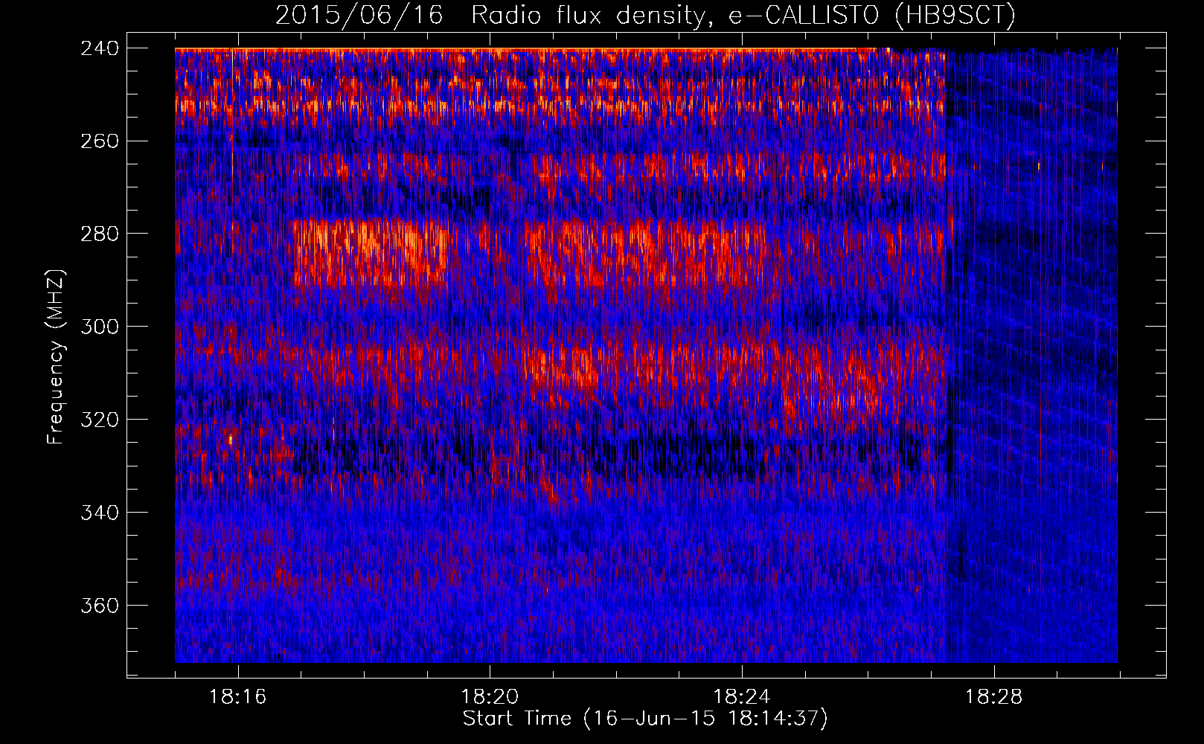1204x744 pixels.
Task: Click the 240 frequency tick label
Action: pos(100,48)
